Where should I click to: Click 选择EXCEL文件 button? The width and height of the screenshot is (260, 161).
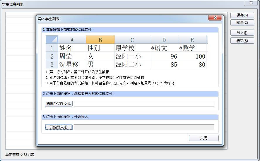(x=59, y=104)
